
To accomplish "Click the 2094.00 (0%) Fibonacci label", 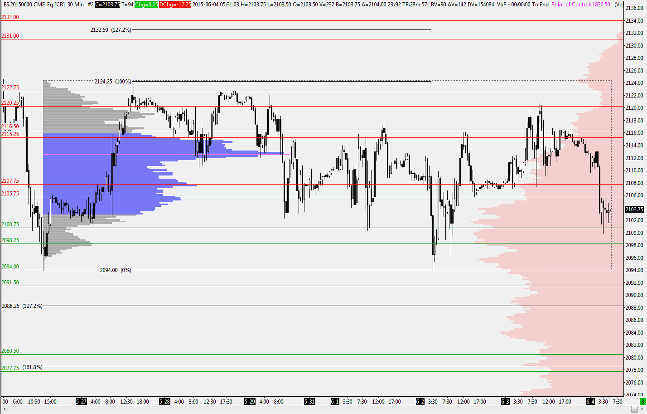I will coord(116,270).
